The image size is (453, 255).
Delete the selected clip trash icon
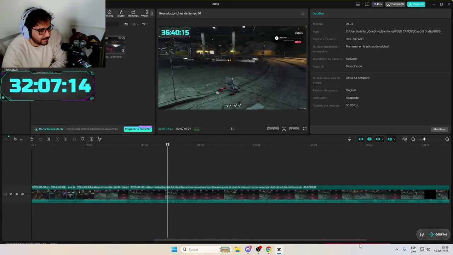[74, 139]
